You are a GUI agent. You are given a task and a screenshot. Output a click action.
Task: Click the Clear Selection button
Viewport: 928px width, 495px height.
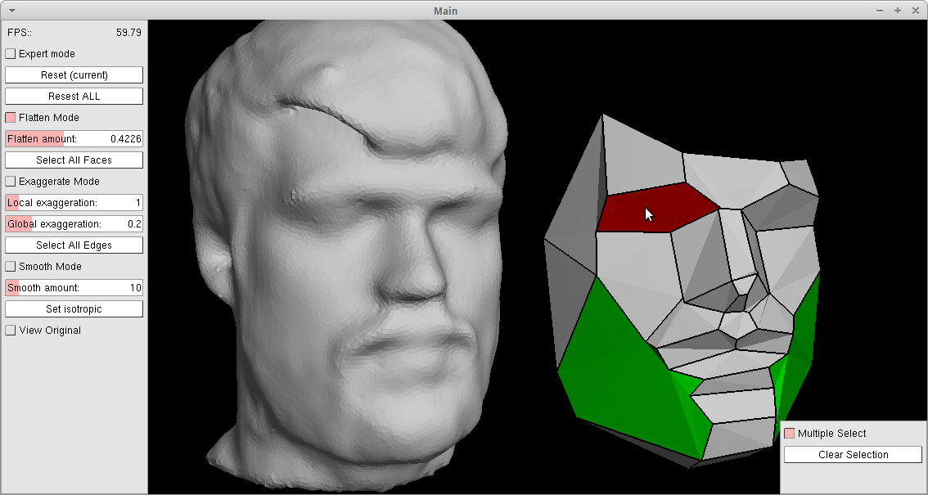[x=853, y=455]
